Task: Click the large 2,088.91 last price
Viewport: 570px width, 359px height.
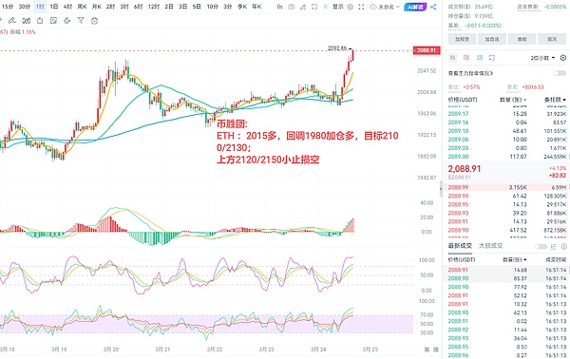Action: point(465,169)
